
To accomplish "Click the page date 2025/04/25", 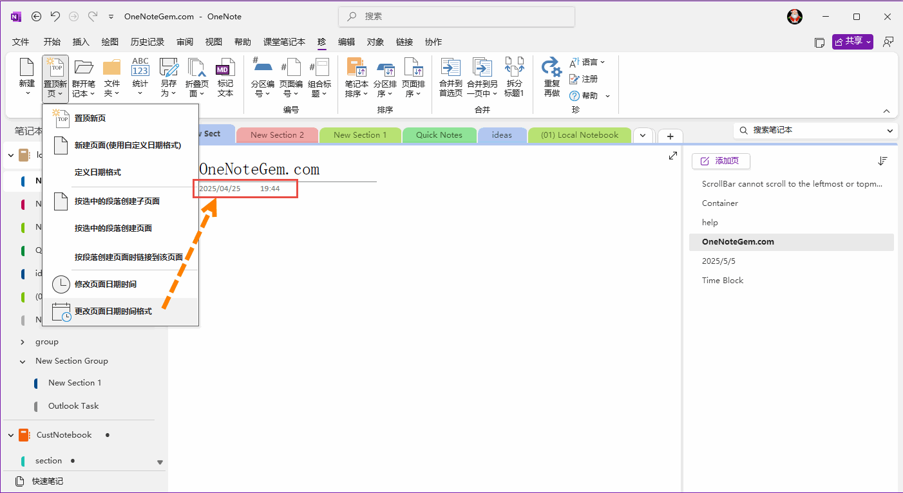I will 220,189.
